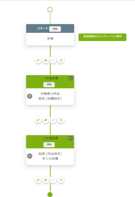Screen dimensions: 135x197
Task: Click 編集 button in 一次承認者 header
Action: tap(49, 85)
